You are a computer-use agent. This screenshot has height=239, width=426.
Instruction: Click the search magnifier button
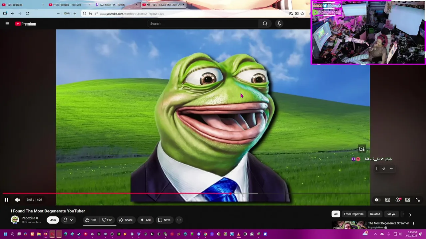[x=265, y=24]
